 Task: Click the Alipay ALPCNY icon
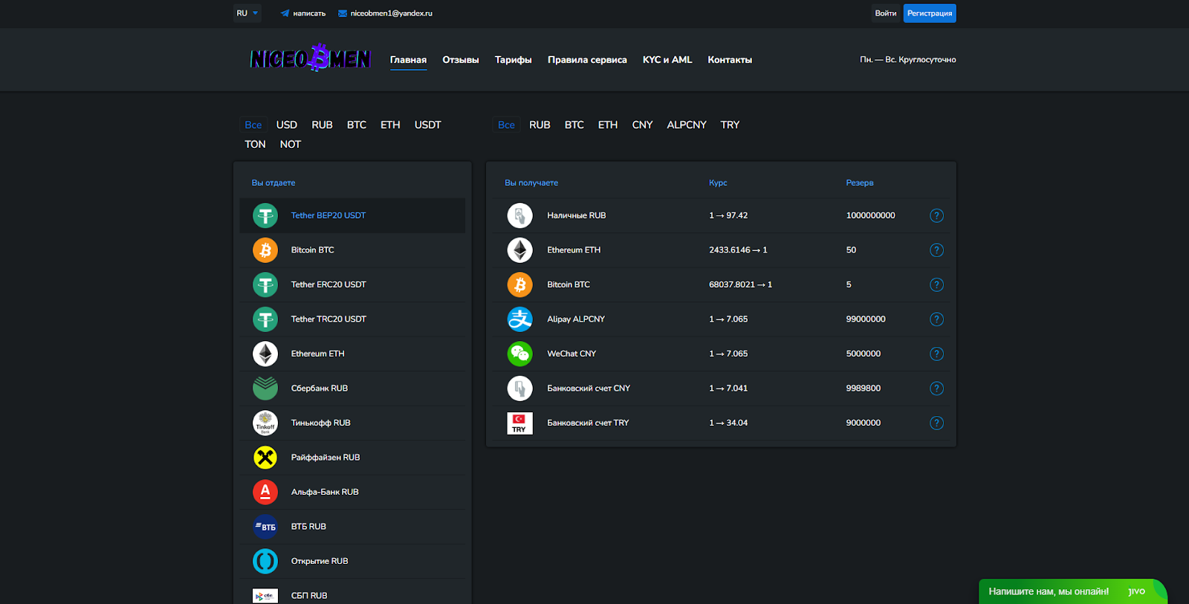tap(519, 319)
